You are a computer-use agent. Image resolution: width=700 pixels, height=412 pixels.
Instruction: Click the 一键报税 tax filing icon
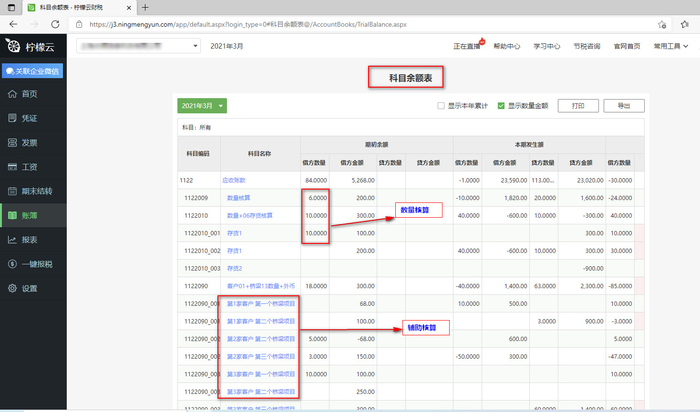coord(12,264)
